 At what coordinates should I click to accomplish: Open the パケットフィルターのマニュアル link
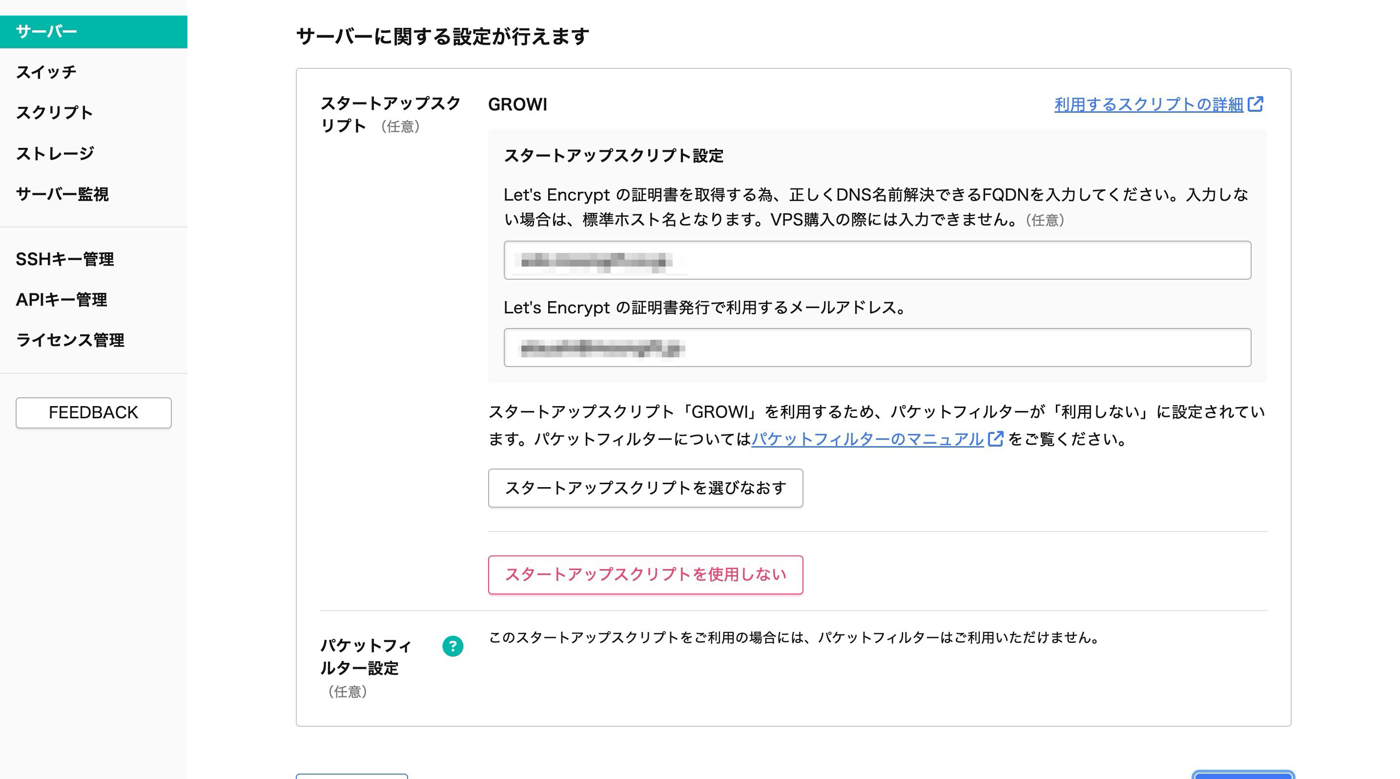click(867, 439)
